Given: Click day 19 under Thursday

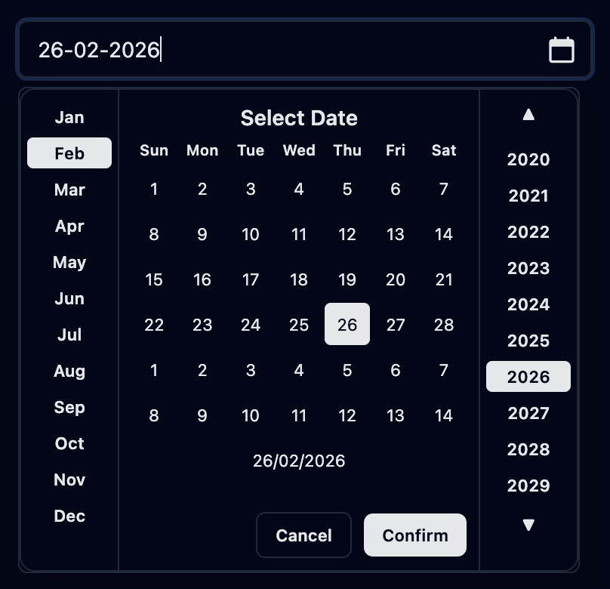Looking at the screenshot, I should tap(347, 279).
